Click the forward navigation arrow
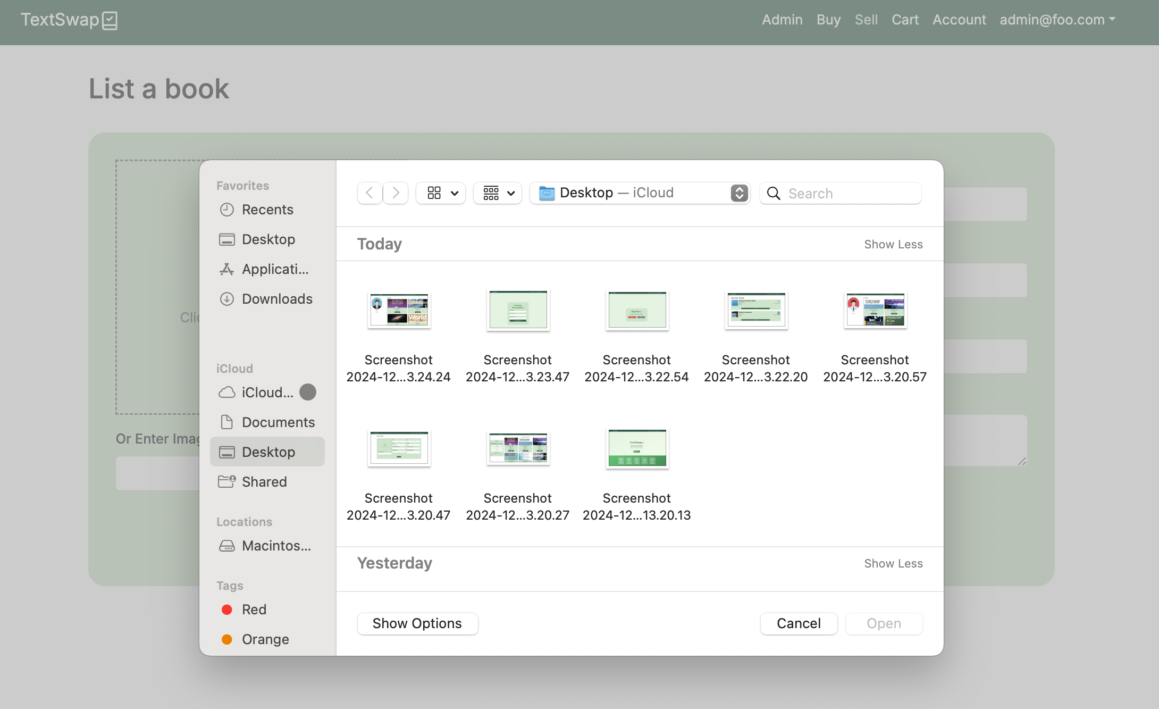The width and height of the screenshot is (1159, 709). coord(396,193)
